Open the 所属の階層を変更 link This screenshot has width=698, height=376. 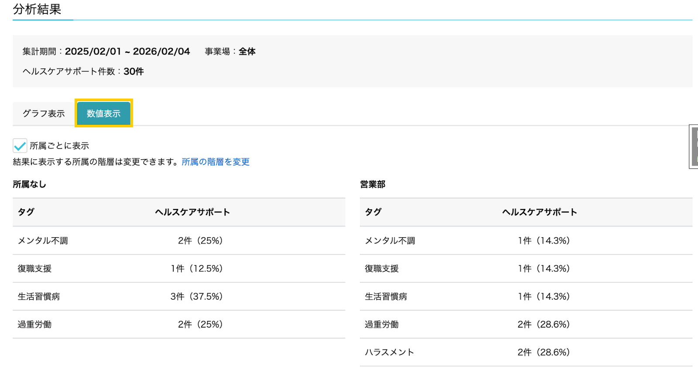tap(216, 162)
